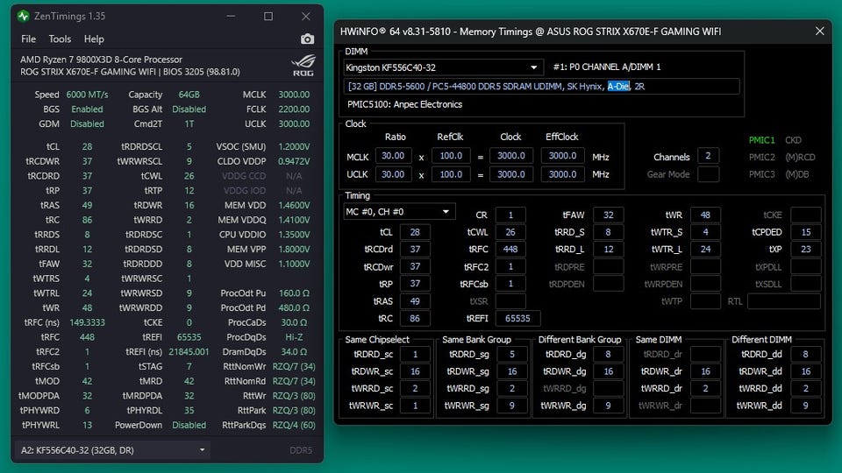Maximize the ZenTimings window
The image size is (842, 473).
[x=268, y=16]
